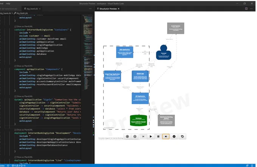Select Personal customer person shape
Image resolution: width=257 pixels, height=167 pixels.
164,52
